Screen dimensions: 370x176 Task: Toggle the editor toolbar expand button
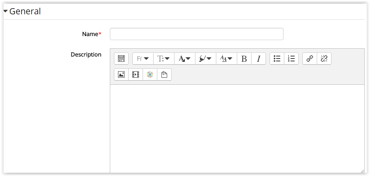tap(121, 59)
